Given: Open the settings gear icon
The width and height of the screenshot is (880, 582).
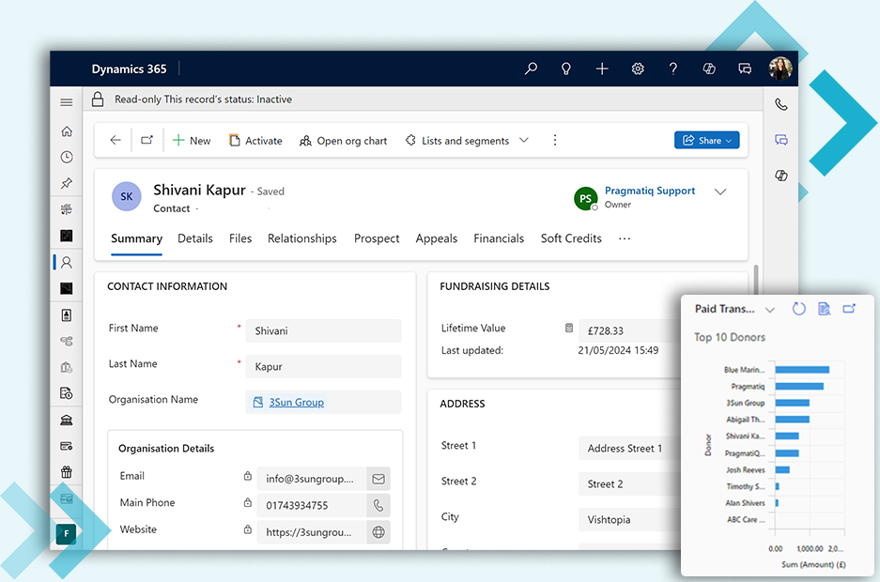Looking at the screenshot, I should tap(638, 69).
